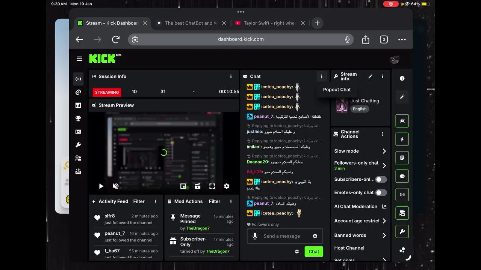Click the pencil edit icon in right rail
Viewport: 481px width, 270px height.
(402, 97)
